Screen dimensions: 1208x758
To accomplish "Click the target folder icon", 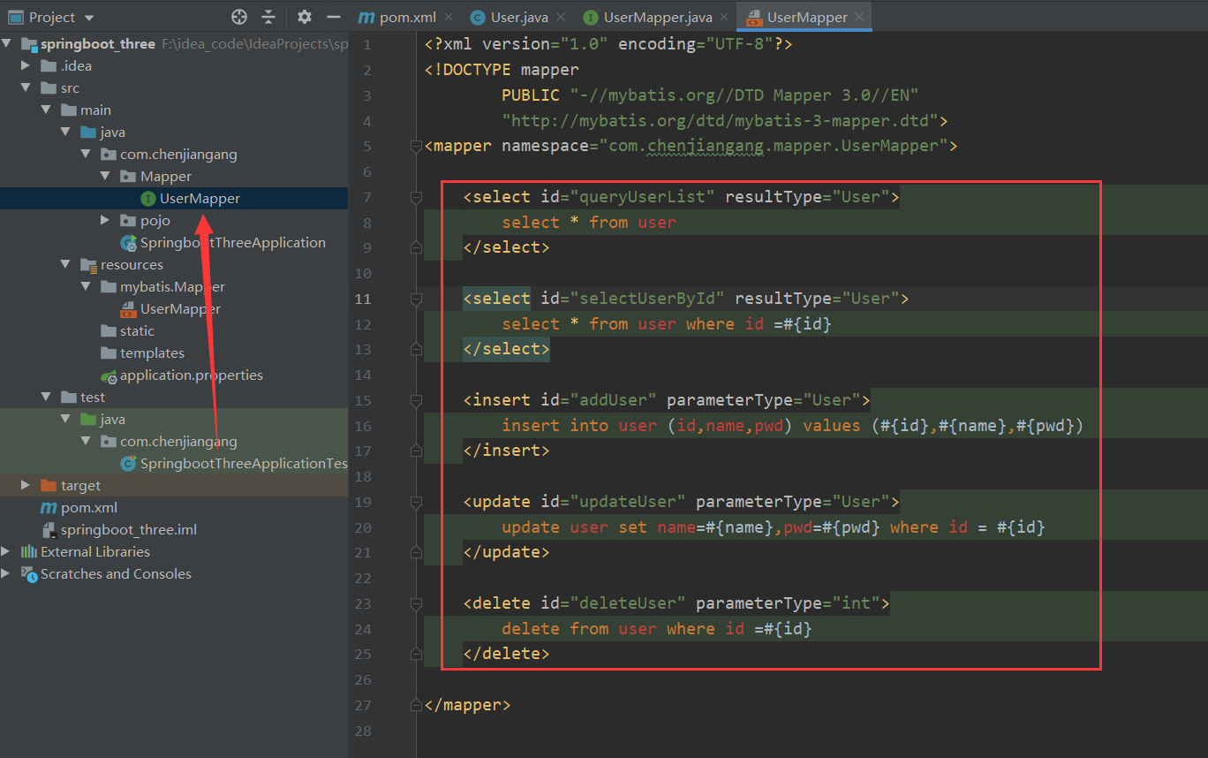I will click(x=48, y=485).
